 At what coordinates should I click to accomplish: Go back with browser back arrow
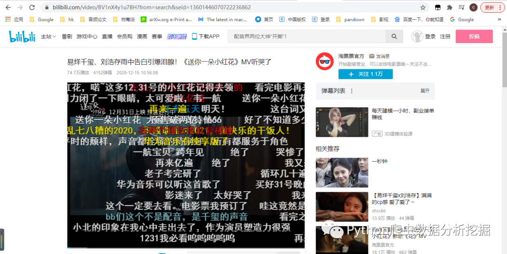pyautogui.click(x=8, y=7)
